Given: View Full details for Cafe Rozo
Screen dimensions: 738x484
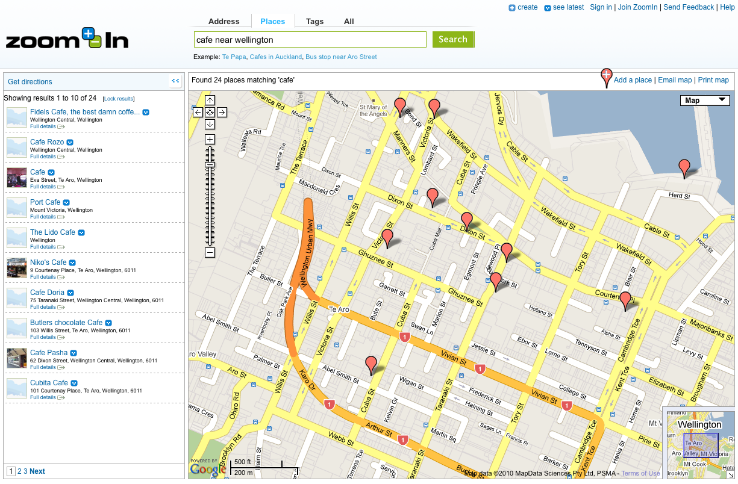Looking at the screenshot, I should pos(43,157).
